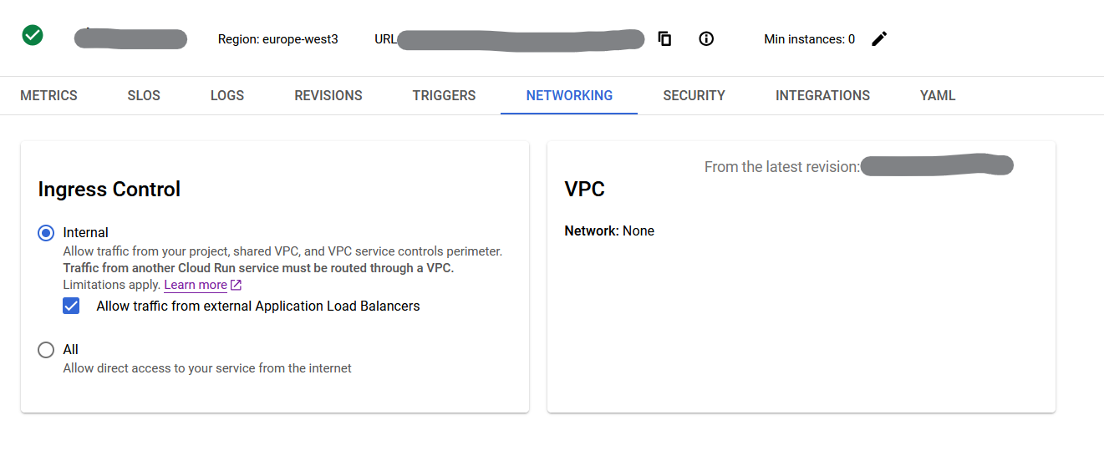Screen dimensions: 1104x466
Task: Open the Revisions tab
Action: point(328,96)
